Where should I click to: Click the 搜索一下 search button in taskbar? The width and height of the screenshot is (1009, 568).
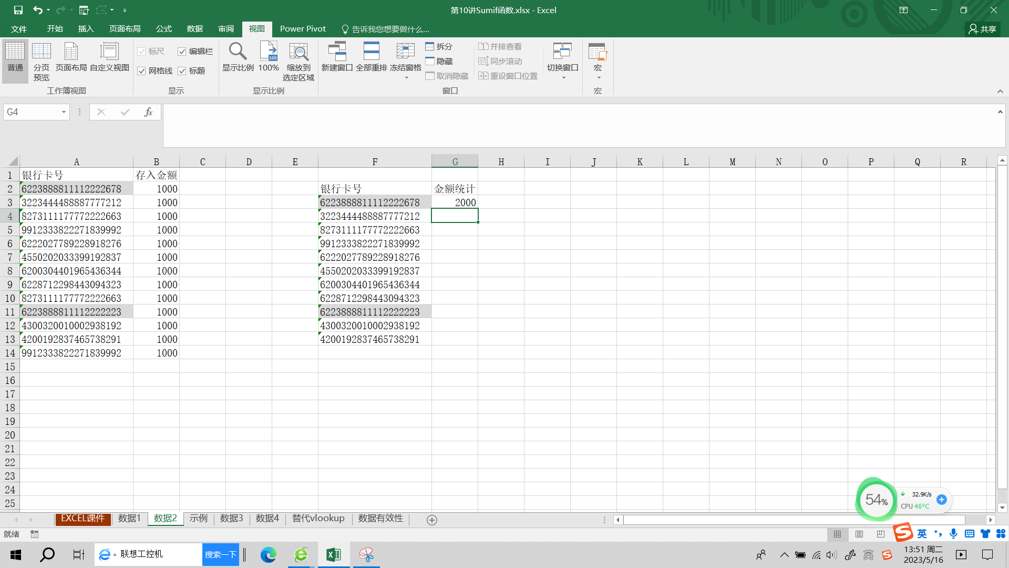221,554
